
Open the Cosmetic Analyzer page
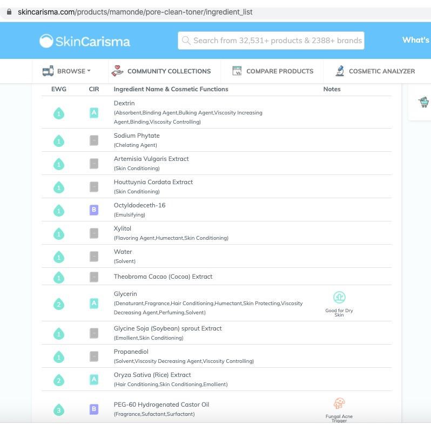375,71
